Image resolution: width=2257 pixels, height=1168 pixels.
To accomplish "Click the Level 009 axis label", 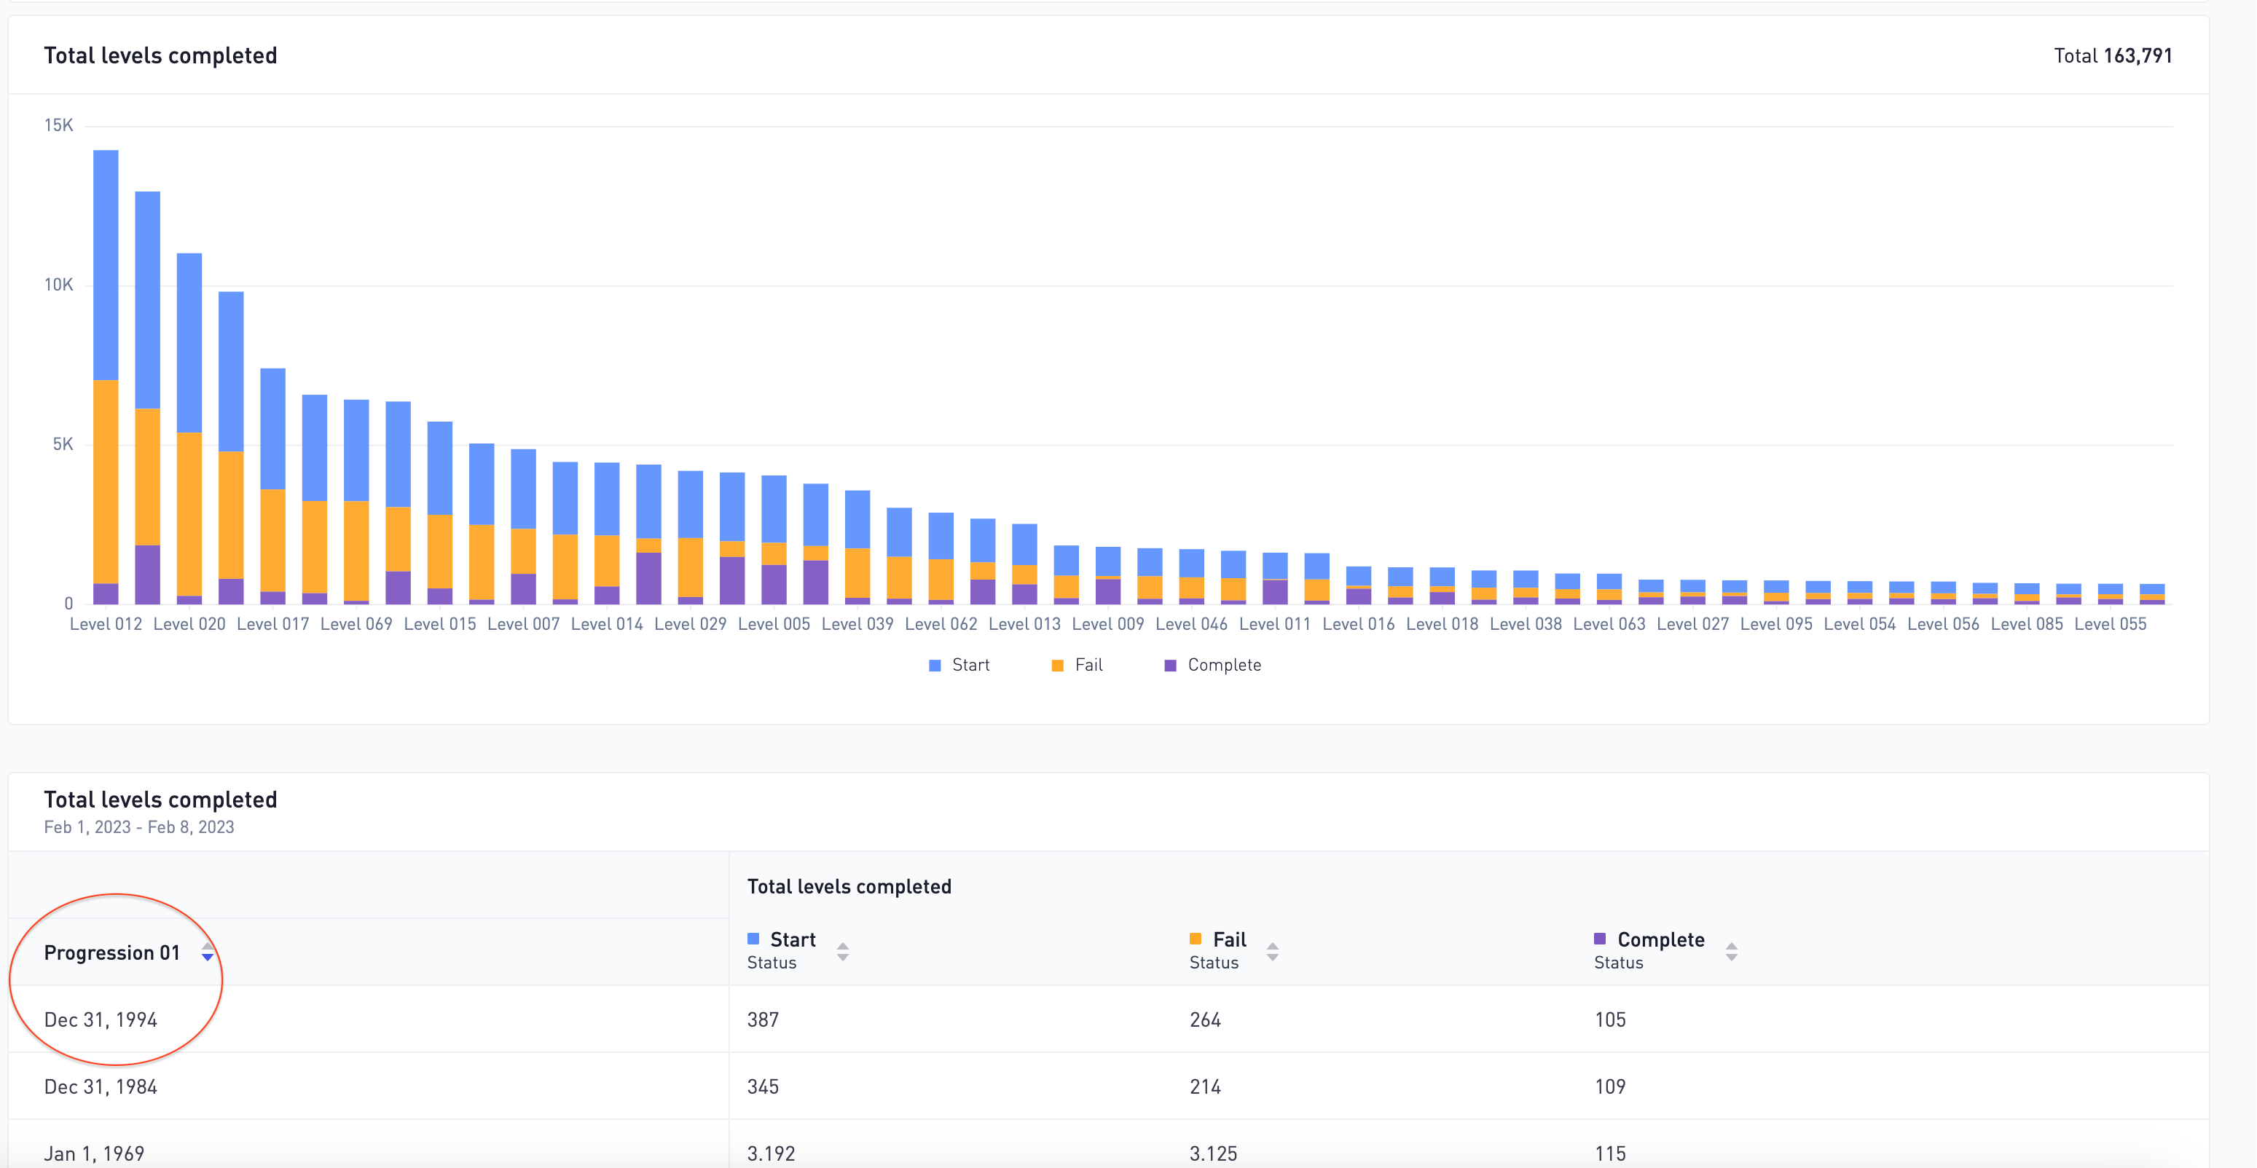I will pos(1108,624).
